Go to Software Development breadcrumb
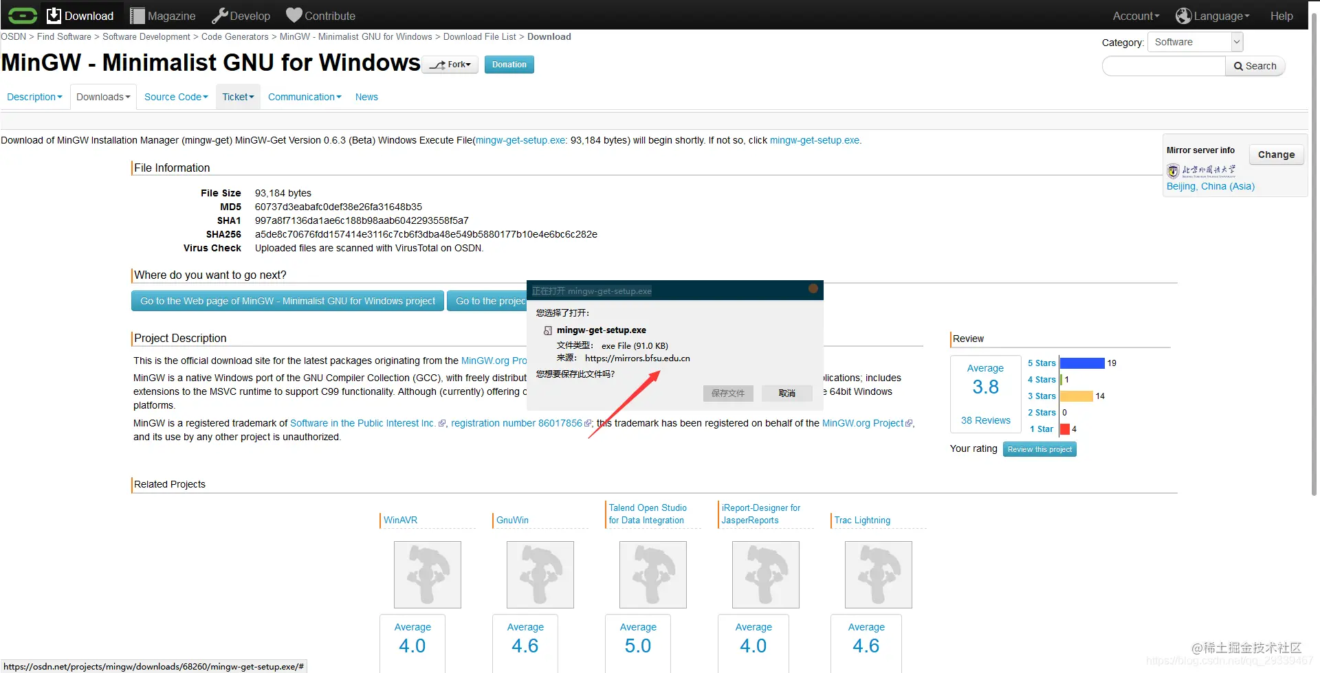This screenshot has width=1320, height=673. click(146, 37)
